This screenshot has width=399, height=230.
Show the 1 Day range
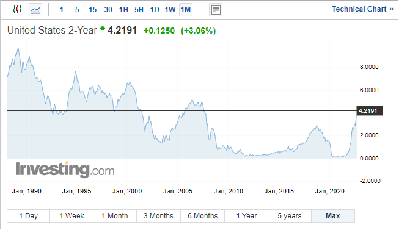[x=29, y=216]
